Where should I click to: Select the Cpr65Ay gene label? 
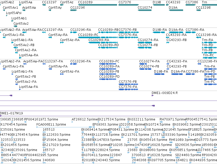55,8
